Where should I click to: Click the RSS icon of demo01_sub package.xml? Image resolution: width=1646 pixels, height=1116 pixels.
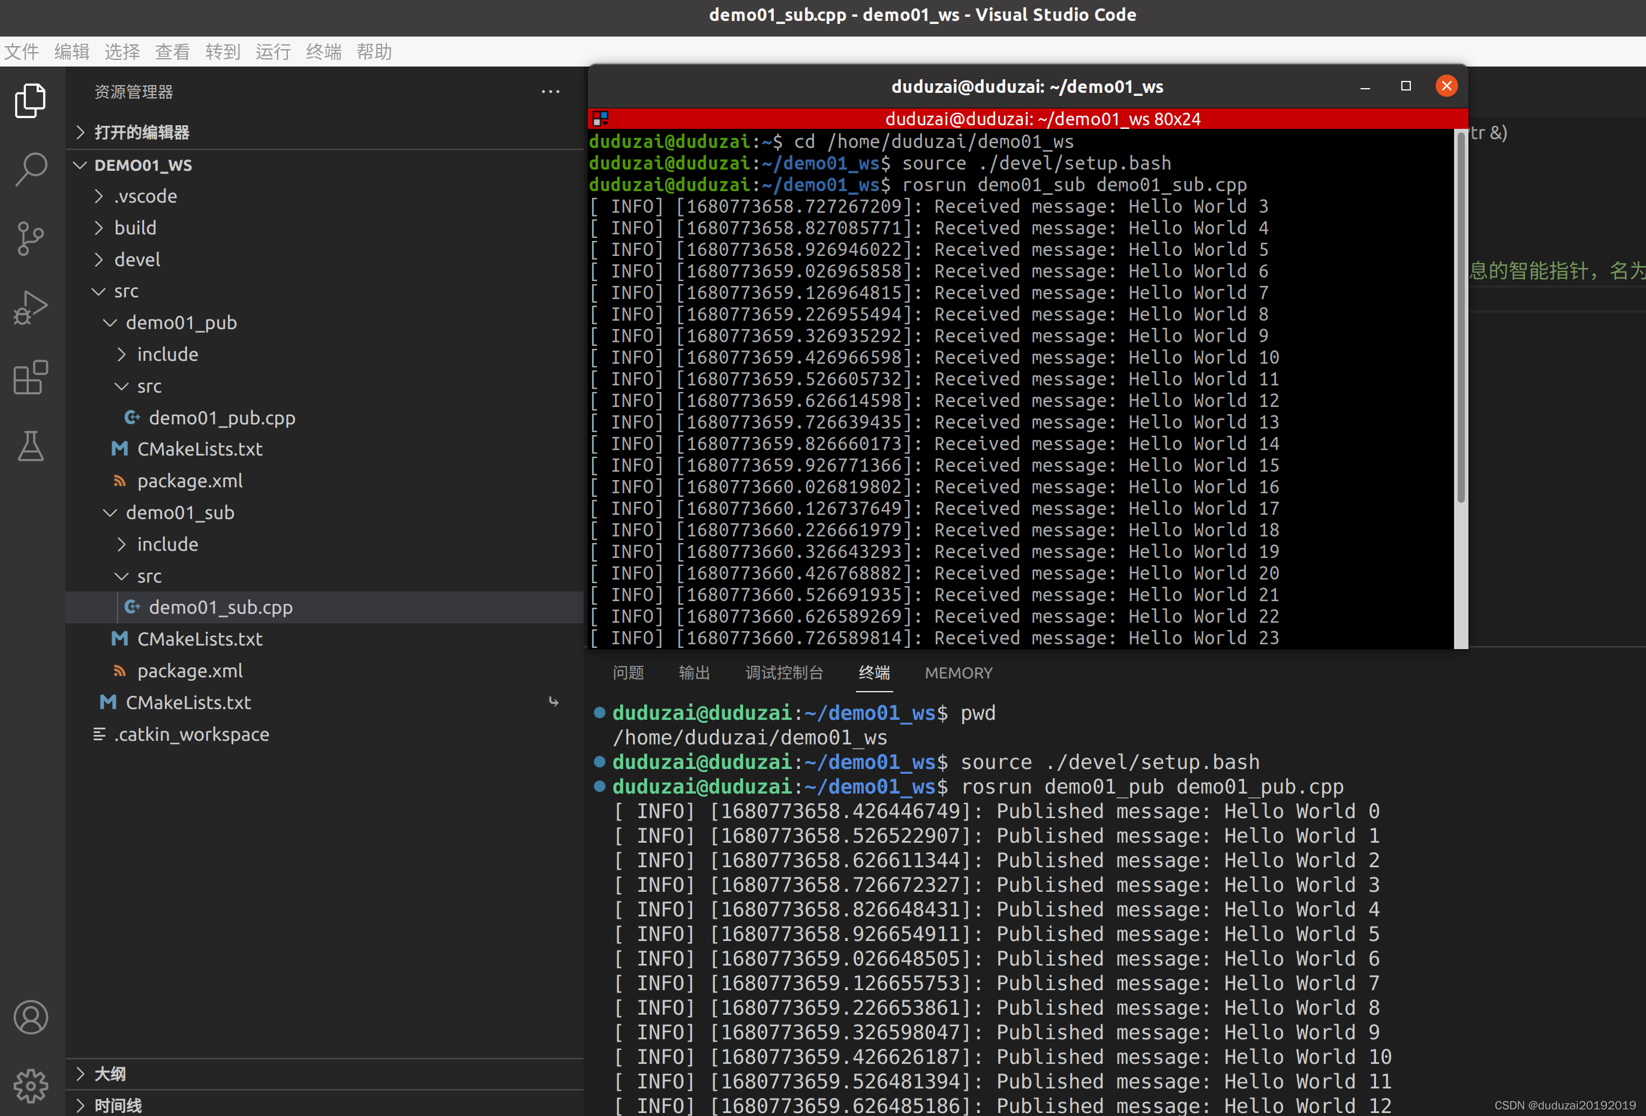coord(120,671)
